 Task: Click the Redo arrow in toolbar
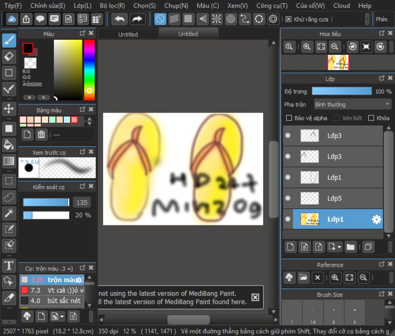coord(138,19)
